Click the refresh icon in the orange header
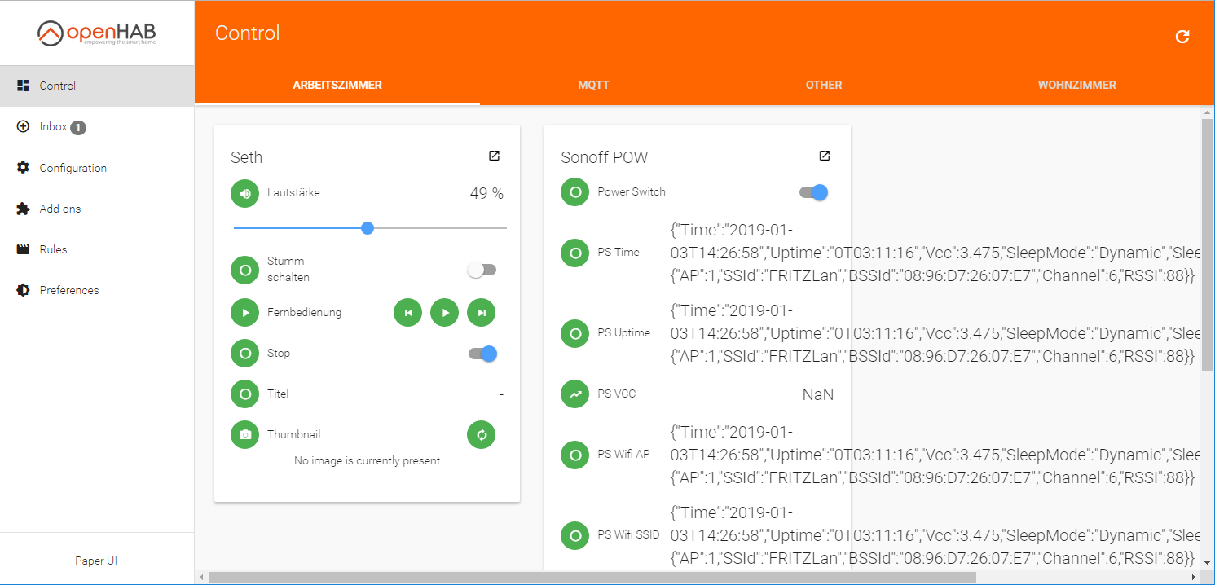 coord(1182,37)
